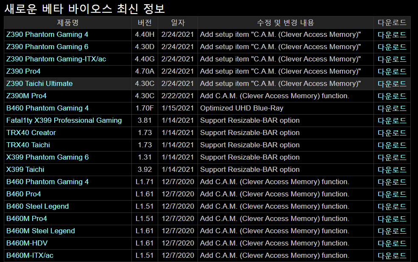Click 다운로드 for X399 Phantom Gaming 6

[392, 157]
